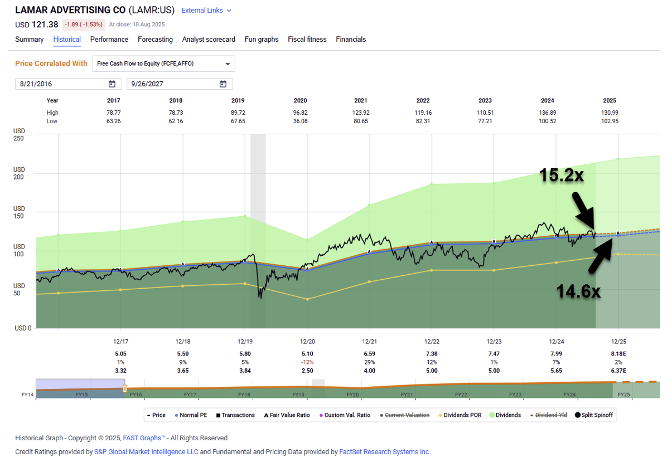The width and height of the screenshot is (672, 467).
Task: Click the 2020 year column header
Action: tap(300, 101)
